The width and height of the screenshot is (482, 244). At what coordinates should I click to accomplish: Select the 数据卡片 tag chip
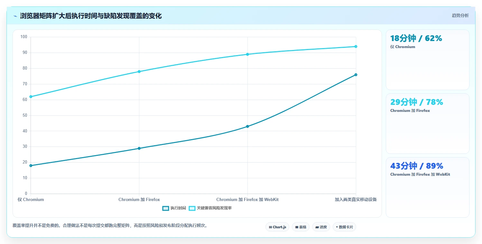tap(344, 227)
